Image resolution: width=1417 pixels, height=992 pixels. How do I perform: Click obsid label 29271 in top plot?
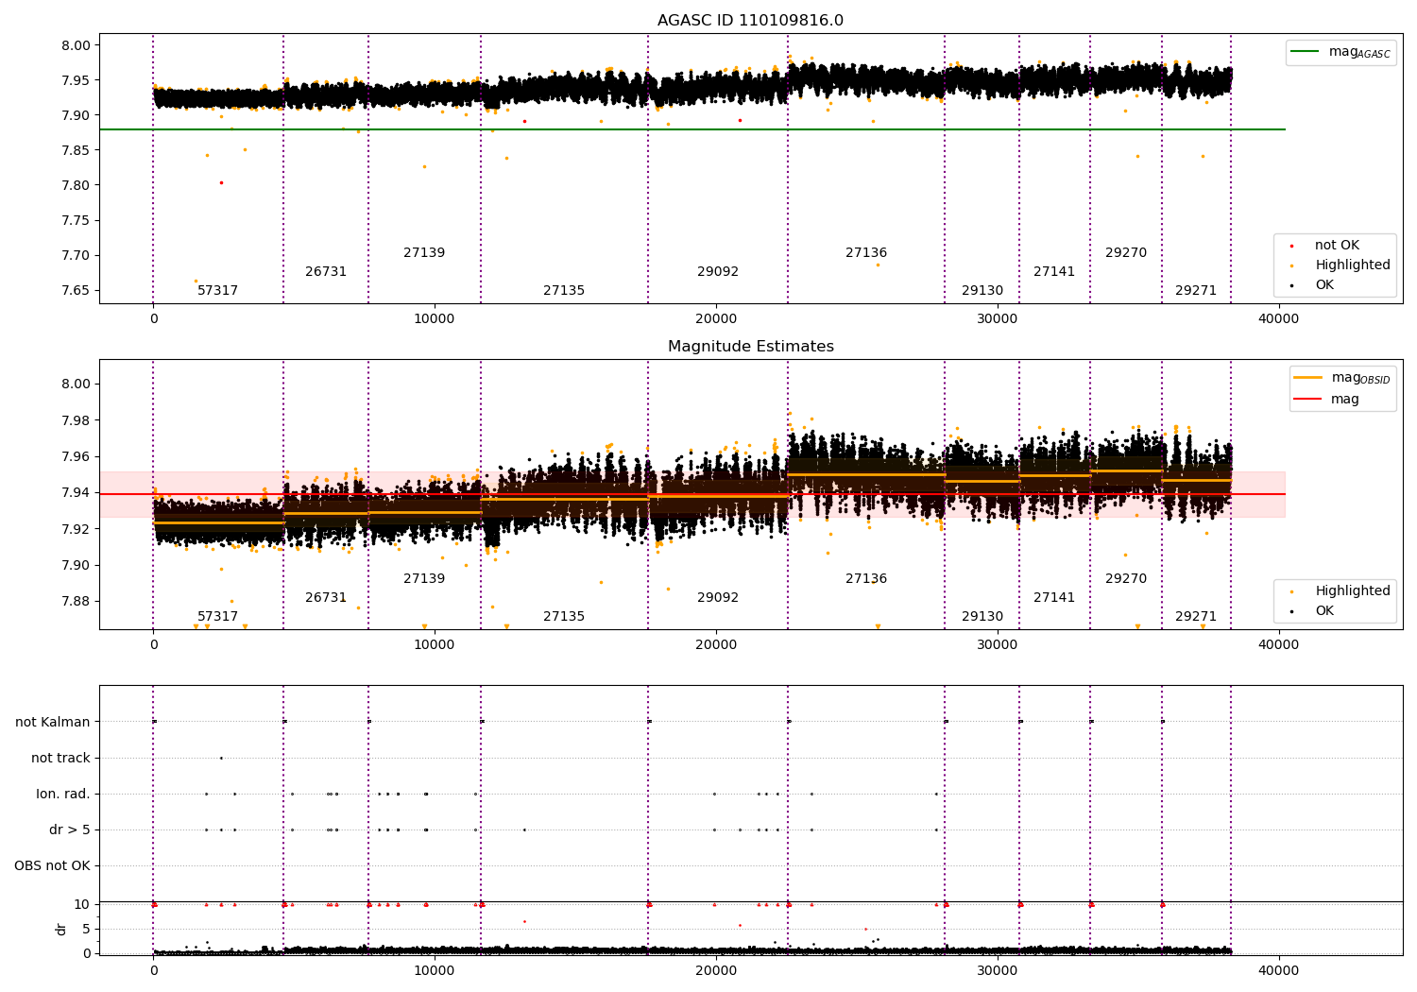1196,291
